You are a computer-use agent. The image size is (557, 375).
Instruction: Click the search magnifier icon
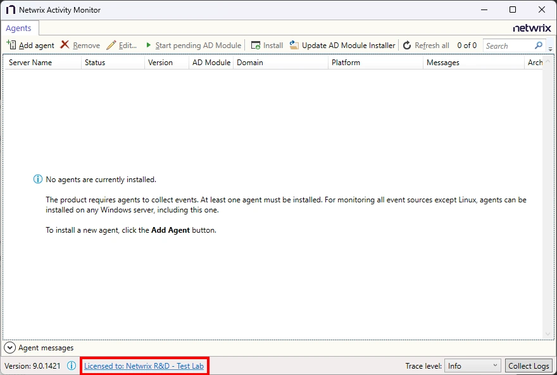coord(537,46)
